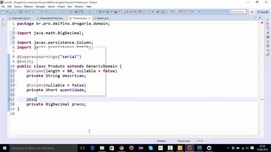Click the red problem indicator above the overview ruler
271x152 pixels.
coord(262,23)
